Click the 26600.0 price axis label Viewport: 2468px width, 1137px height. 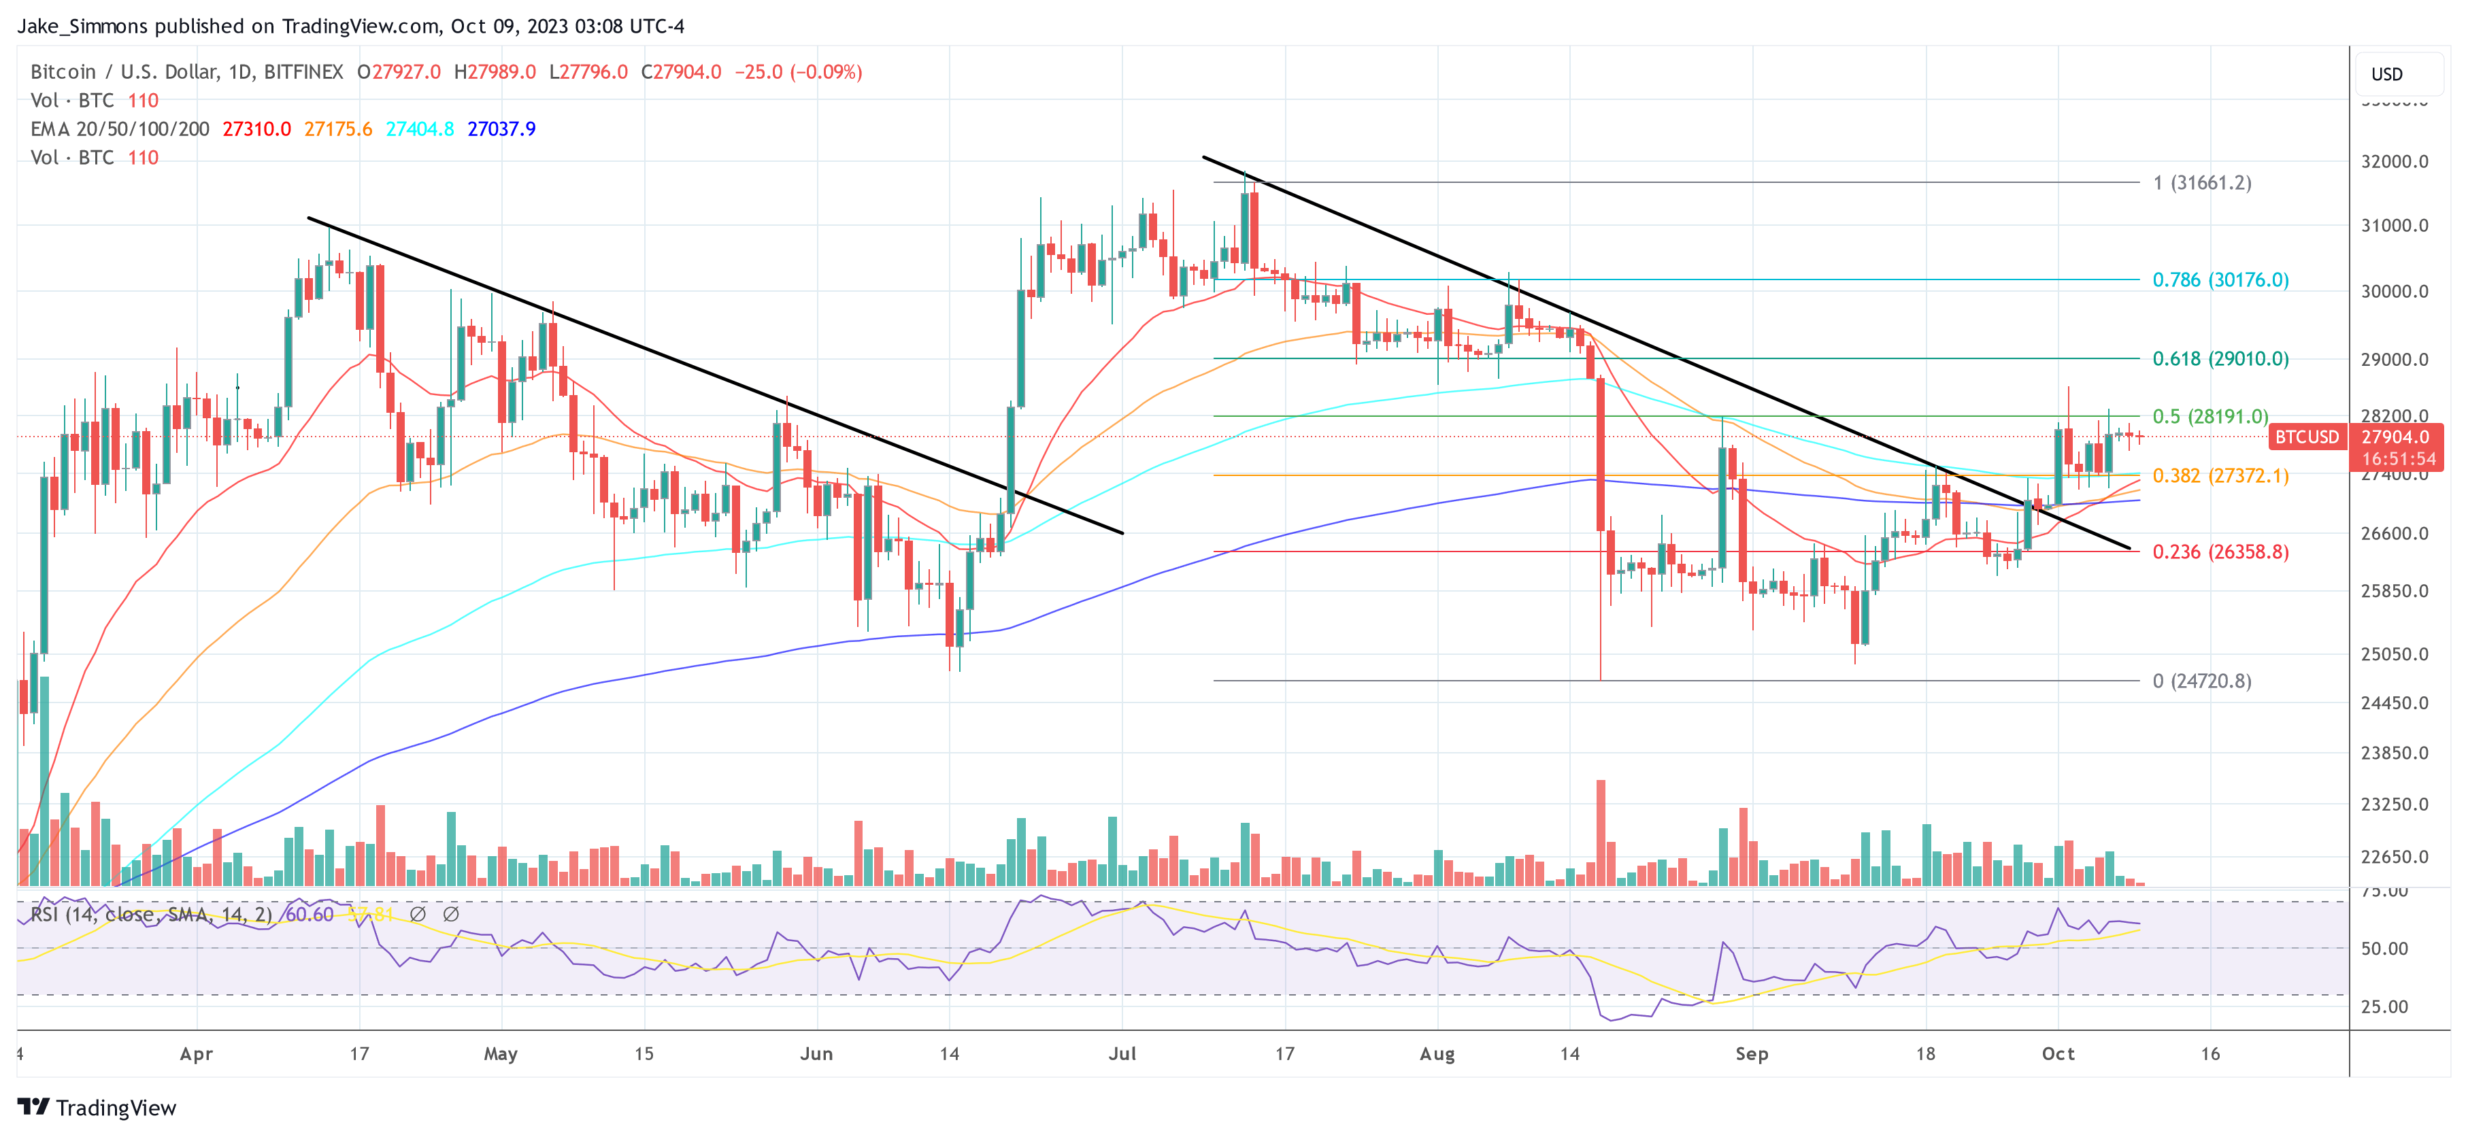click(2395, 534)
